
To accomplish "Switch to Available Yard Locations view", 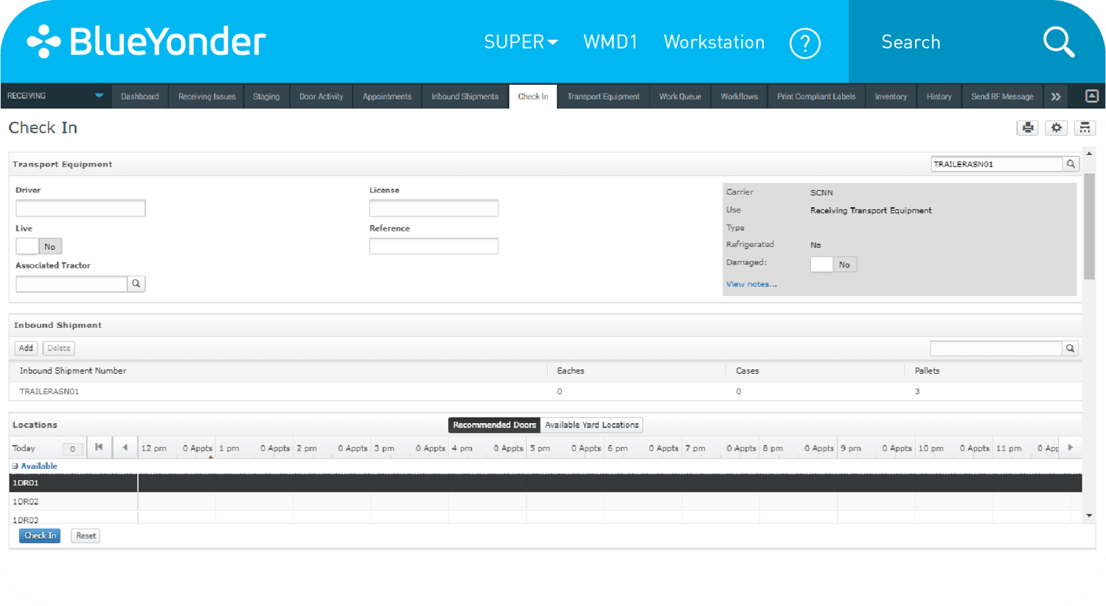I will [591, 425].
